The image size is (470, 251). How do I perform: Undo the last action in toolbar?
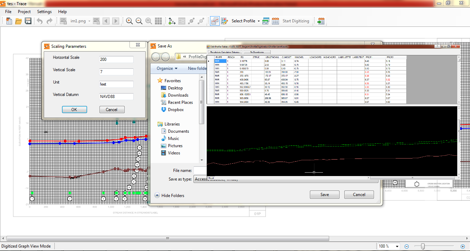point(40,21)
